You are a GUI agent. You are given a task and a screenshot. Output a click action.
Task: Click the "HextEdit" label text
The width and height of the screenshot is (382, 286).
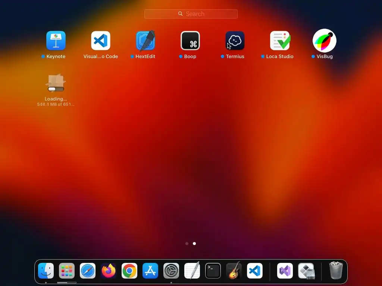click(145, 57)
